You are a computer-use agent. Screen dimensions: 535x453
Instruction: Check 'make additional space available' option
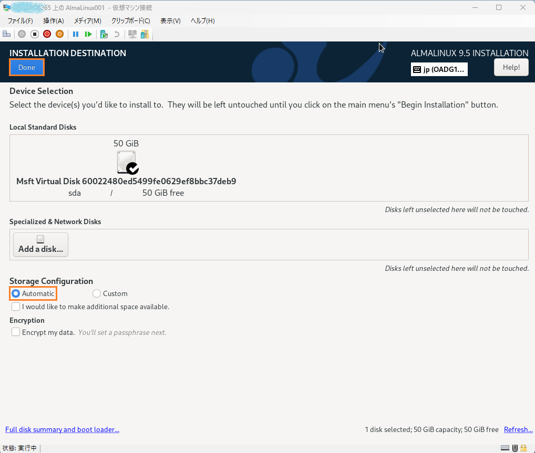click(x=90, y=307)
